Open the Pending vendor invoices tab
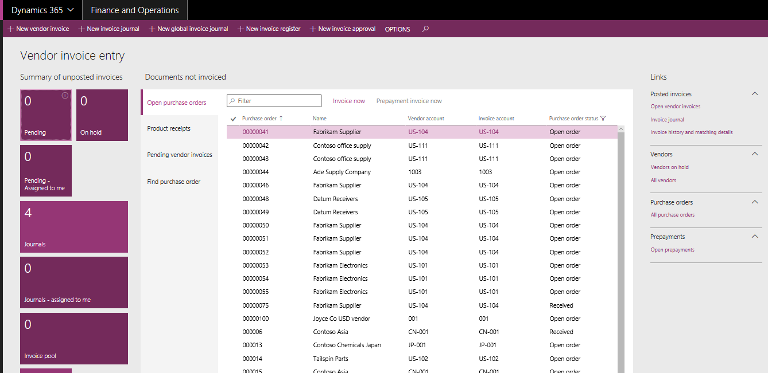The image size is (768, 373). pos(180,155)
